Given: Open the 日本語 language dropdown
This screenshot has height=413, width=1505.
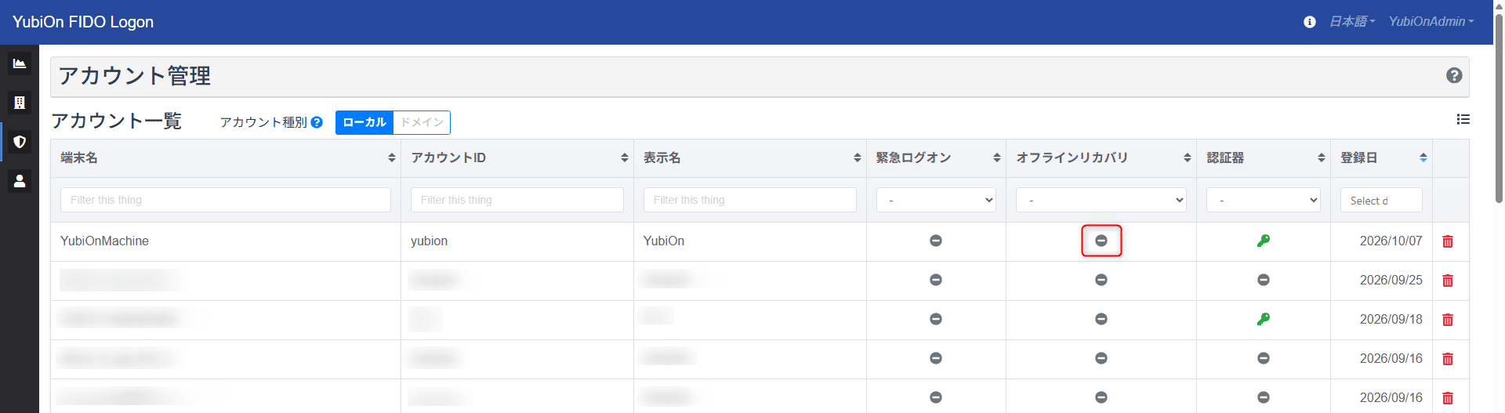Looking at the screenshot, I should [1352, 22].
